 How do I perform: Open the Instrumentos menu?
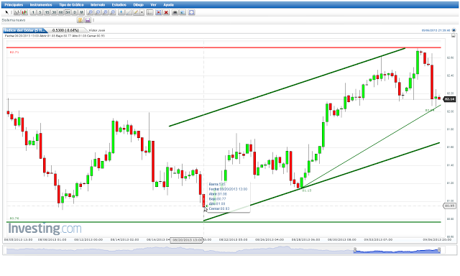click(x=41, y=5)
